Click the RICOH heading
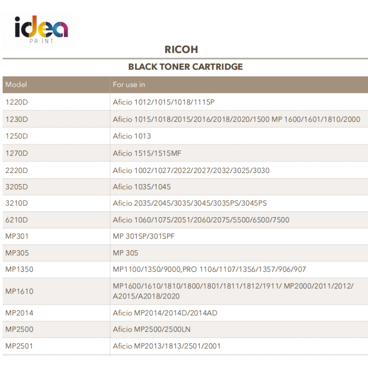 pyautogui.click(x=181, y=49)
